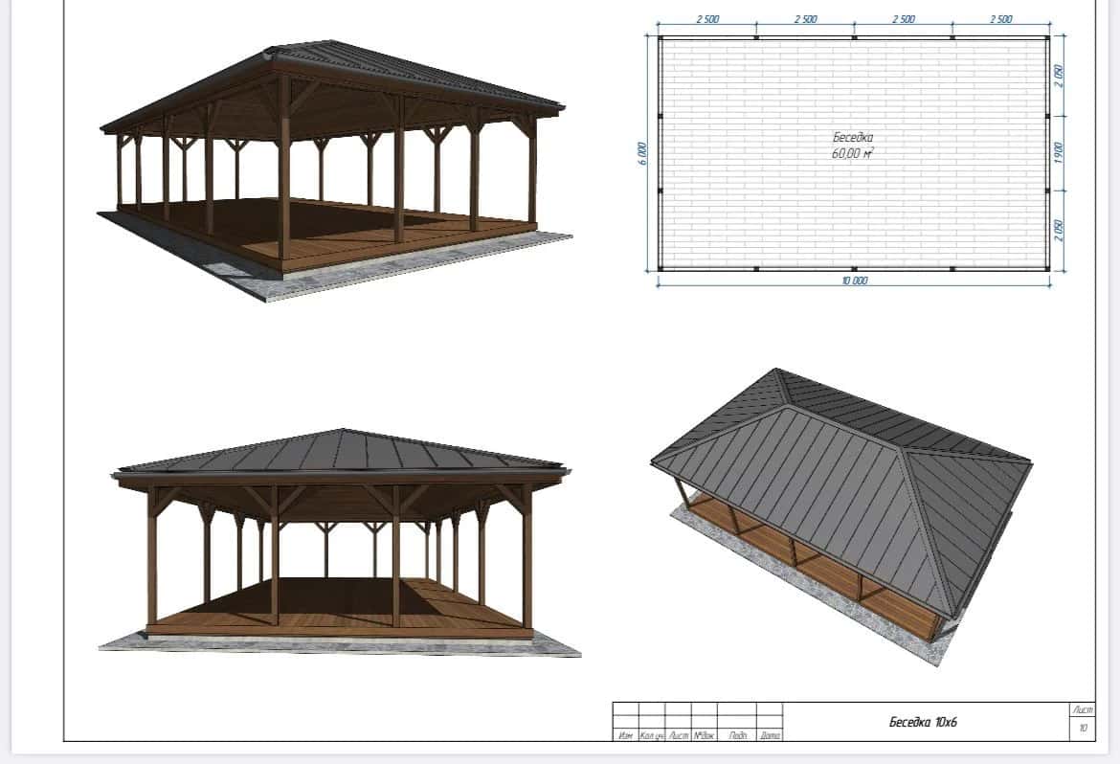Viewport: 1120px width, 764px height.
Task: Select the sheet number 10 cell
Action: point(1083,729)
